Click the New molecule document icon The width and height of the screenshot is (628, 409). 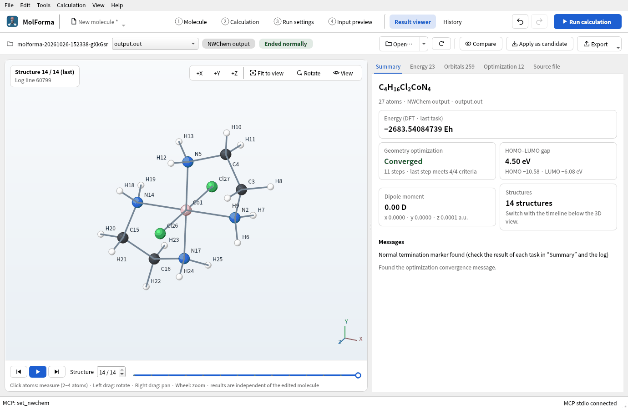click(x=74, y=21)
